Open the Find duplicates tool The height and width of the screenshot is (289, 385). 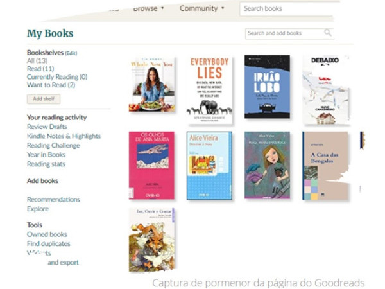pos(49,244)
